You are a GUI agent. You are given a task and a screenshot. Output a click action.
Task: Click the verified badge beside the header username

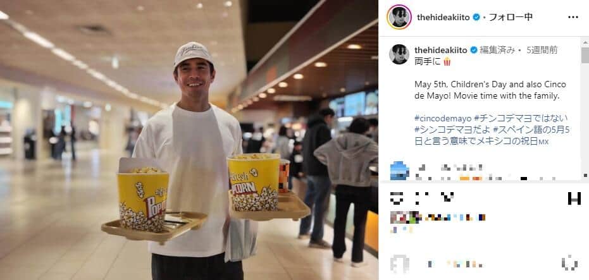476,17
